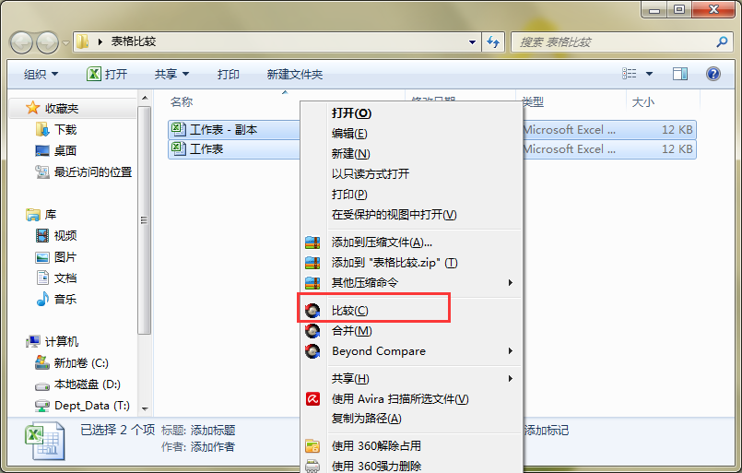Viewport: 742px width, 473px height.
Task: Click the folder icon in address bar
Action: coord(82,41)
